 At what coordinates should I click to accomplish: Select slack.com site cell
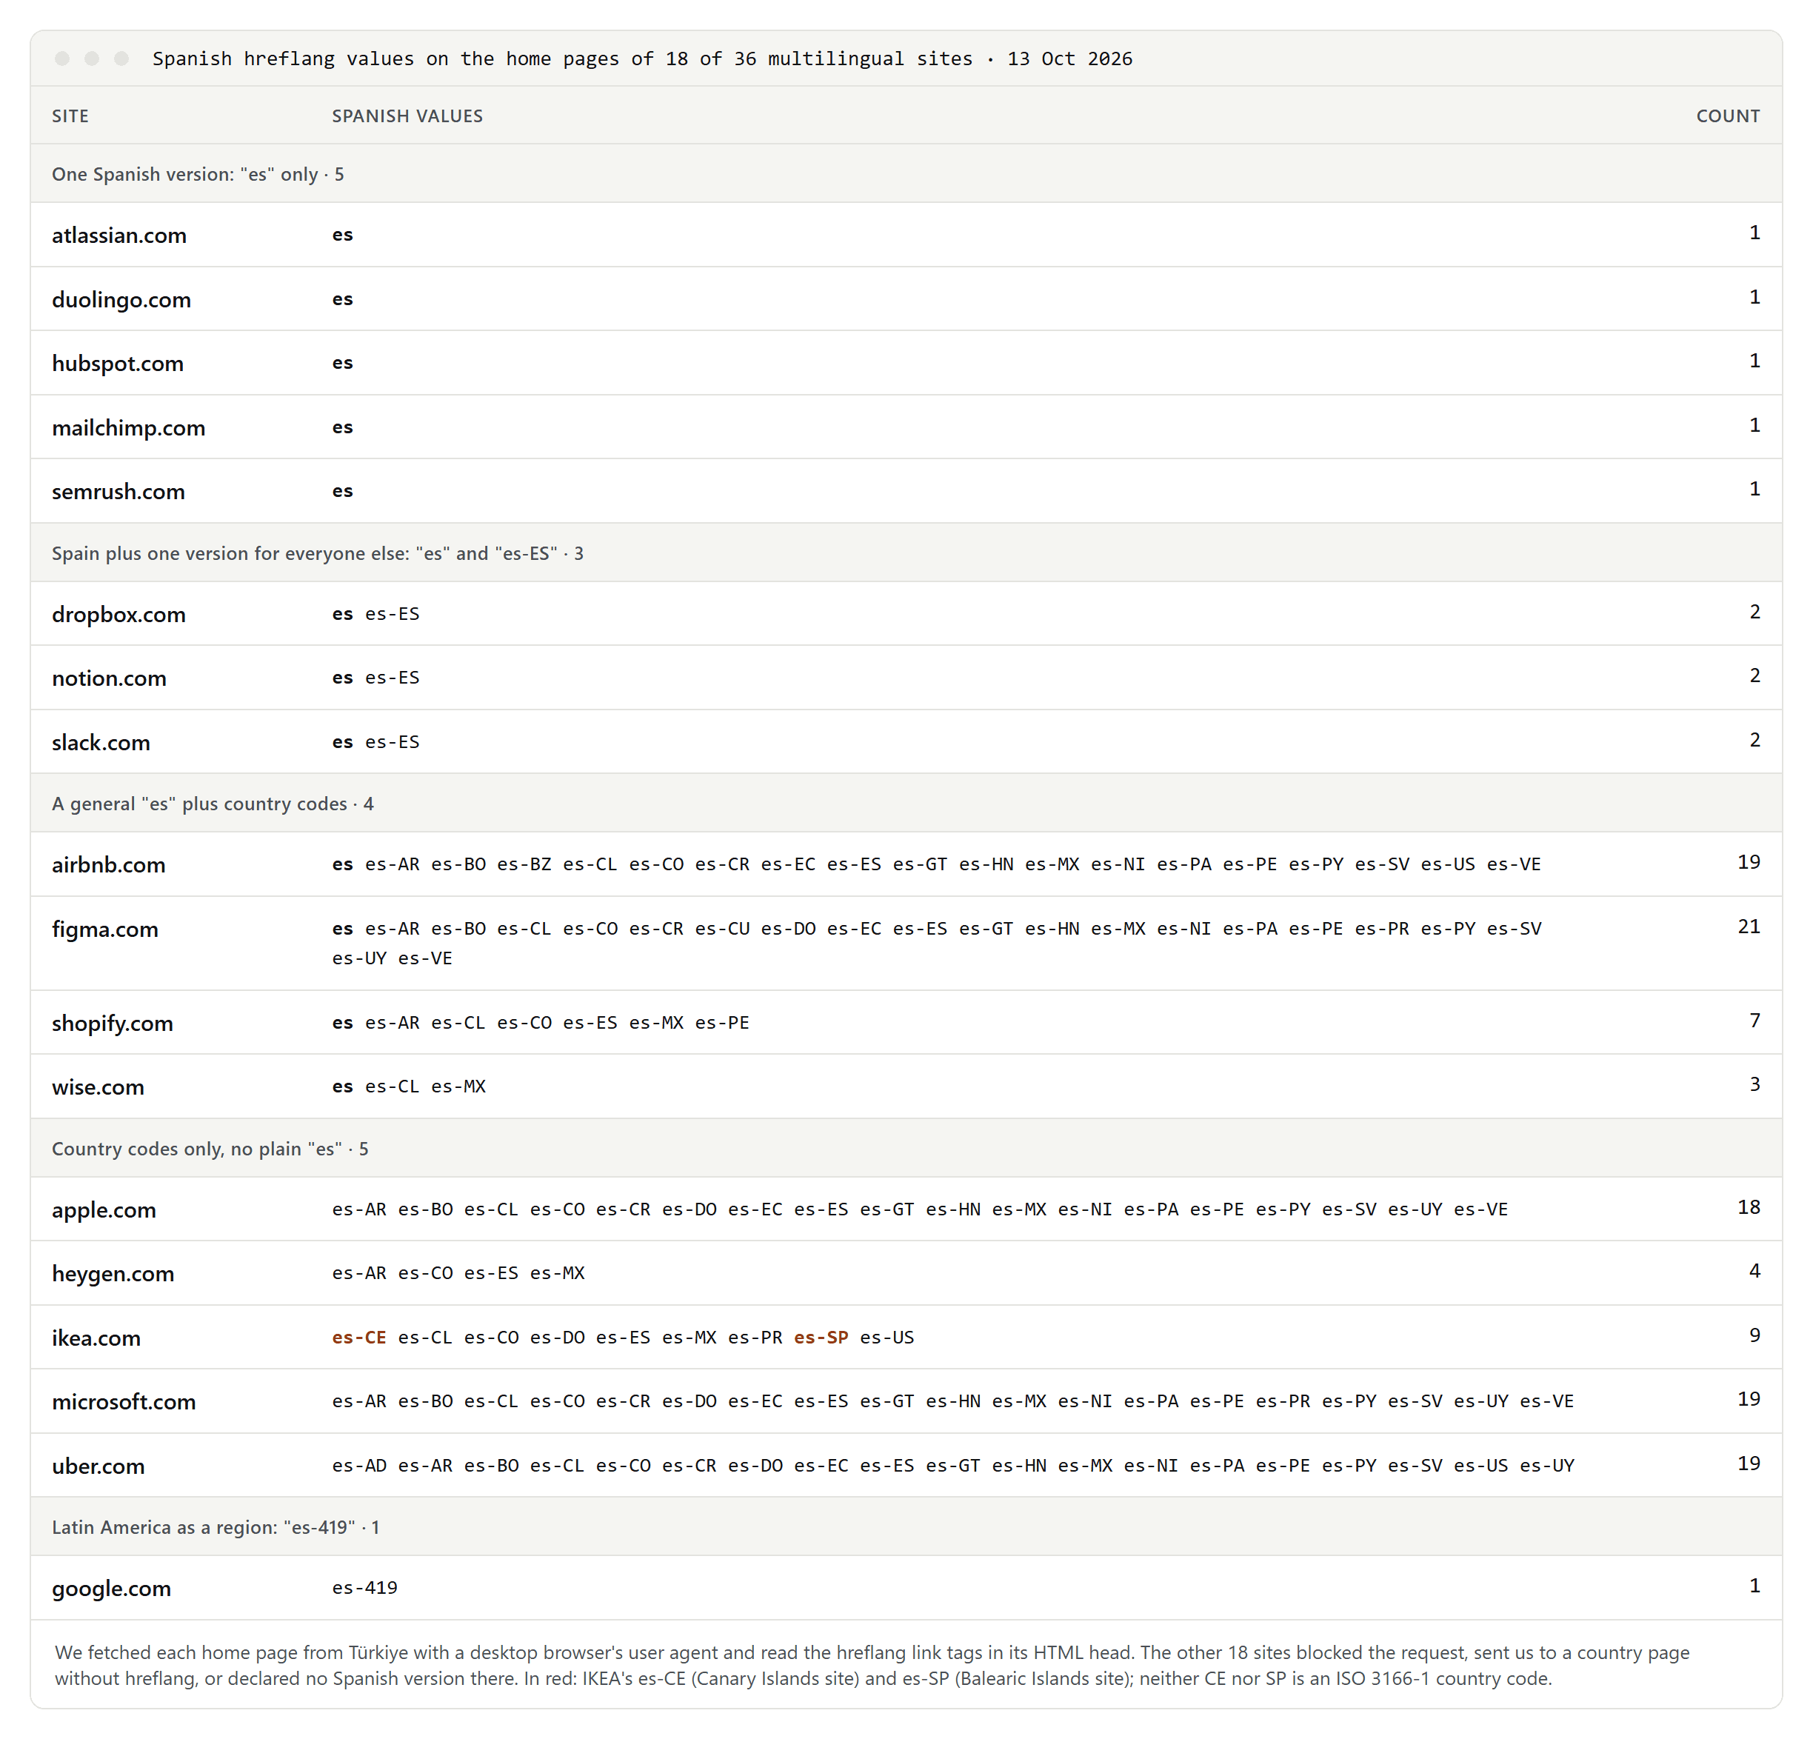[101, 742]
